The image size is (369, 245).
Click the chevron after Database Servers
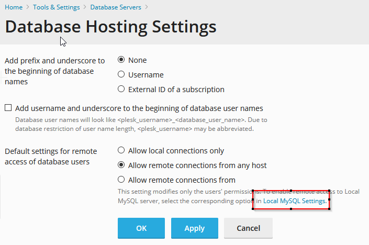pyautogui.click(x=146, y=7)
